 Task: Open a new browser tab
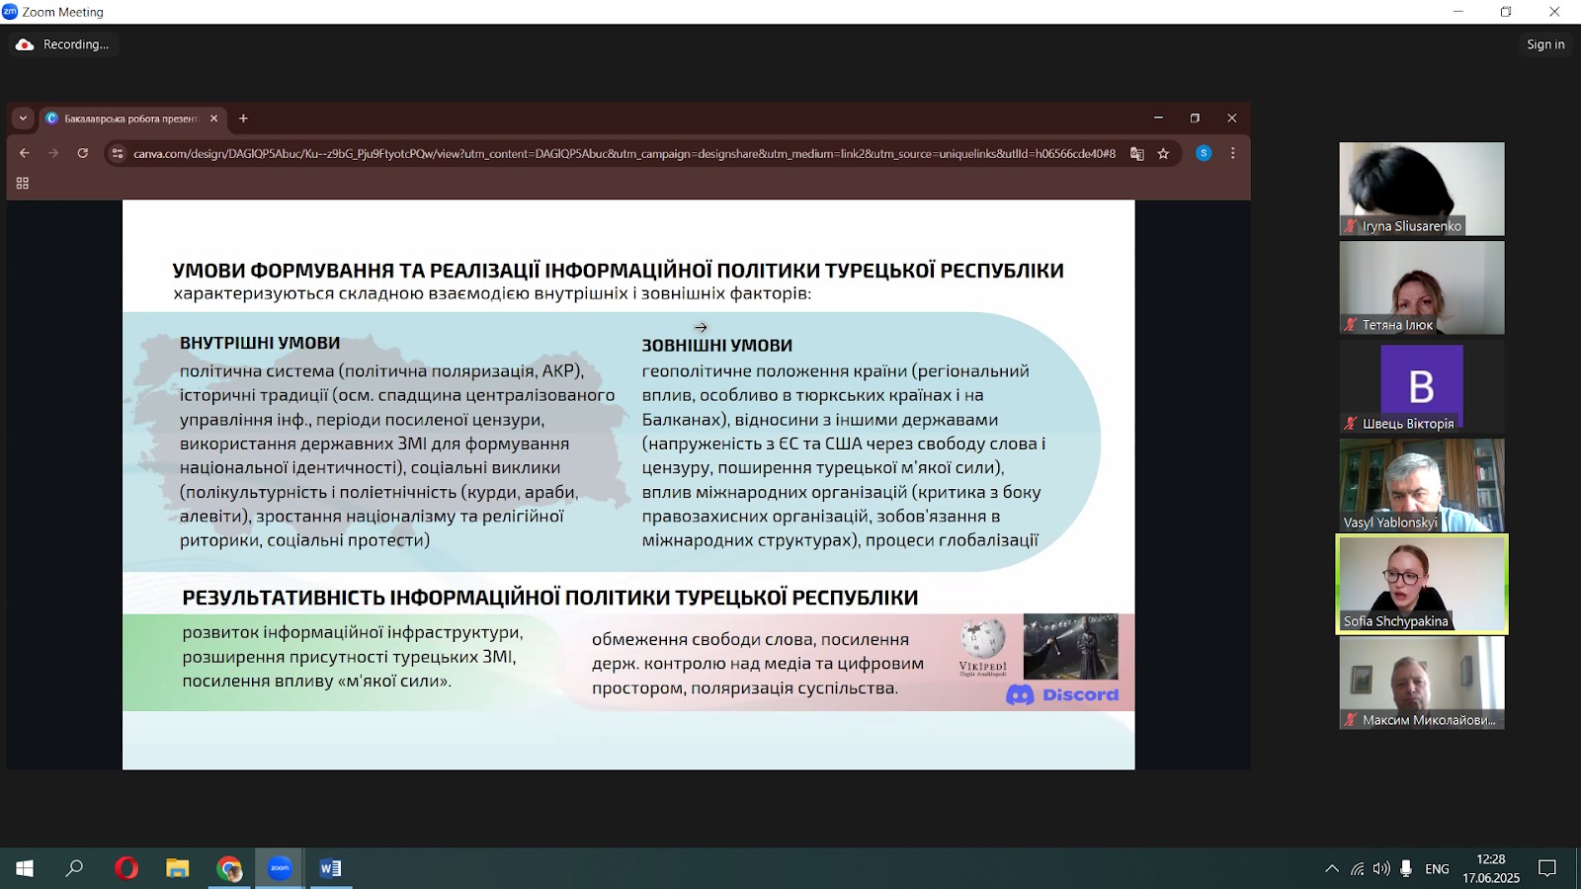(243, 119)
